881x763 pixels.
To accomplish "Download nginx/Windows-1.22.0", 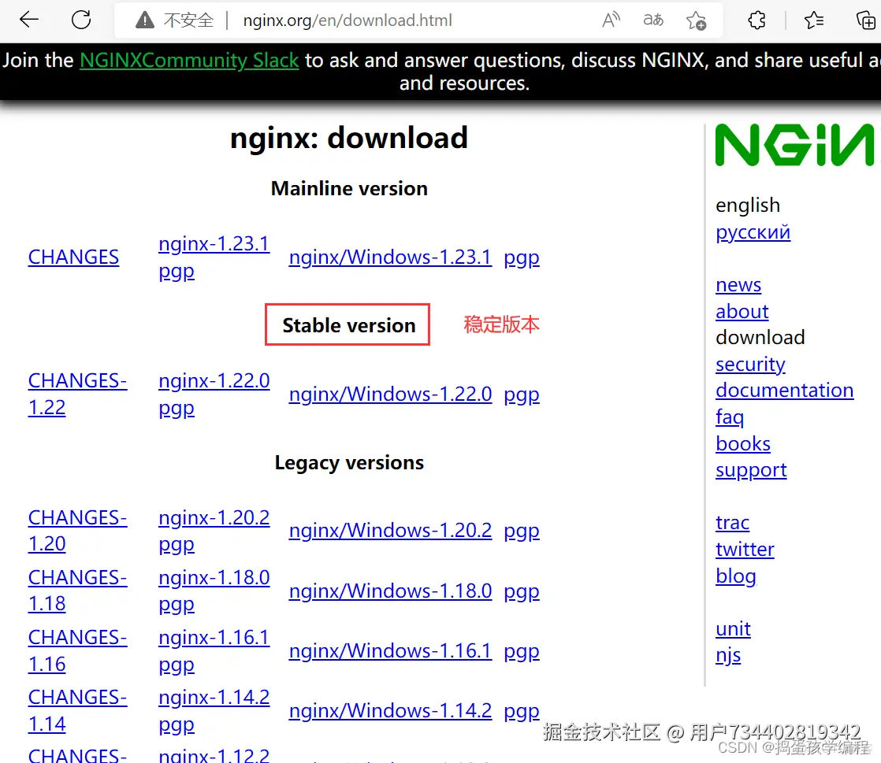I will 391,394.
